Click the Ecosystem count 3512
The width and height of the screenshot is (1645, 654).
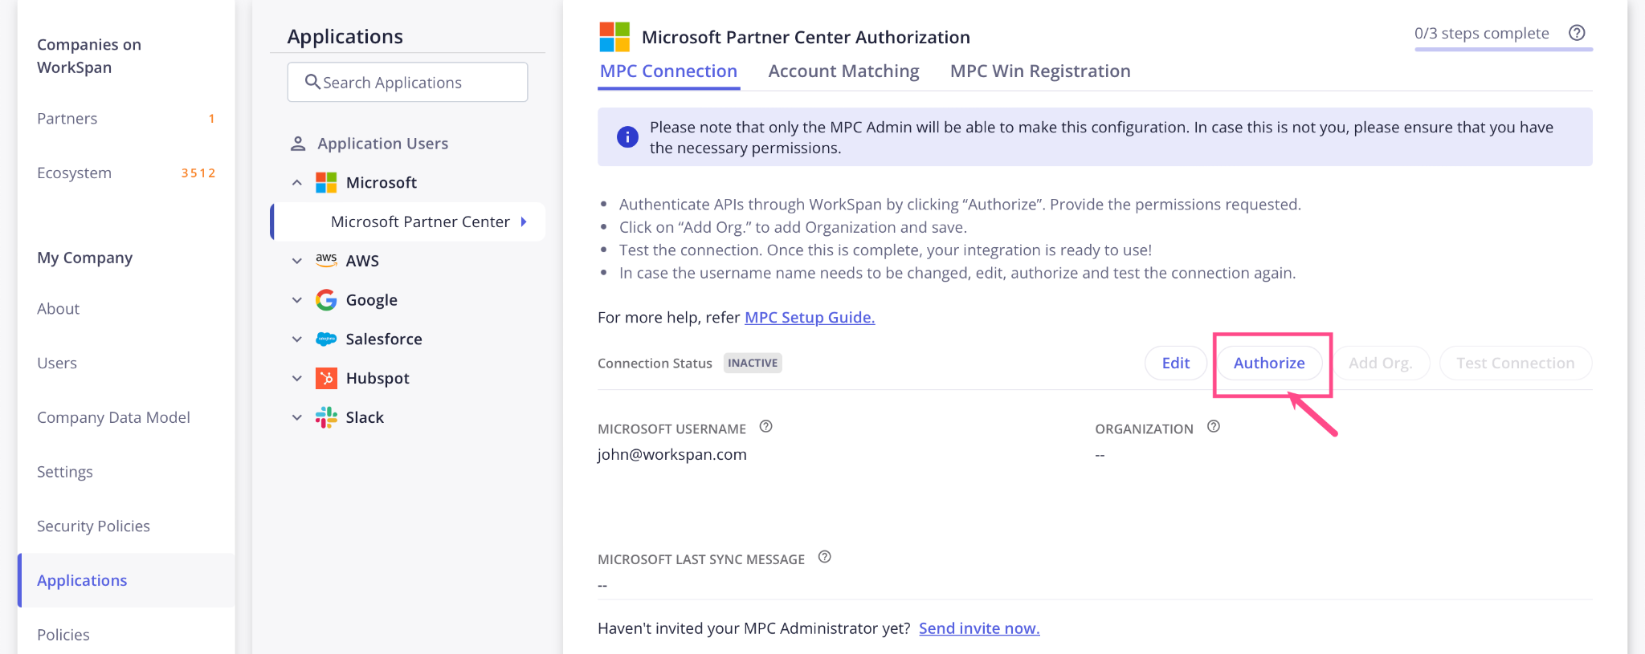[x=198, y=173]
